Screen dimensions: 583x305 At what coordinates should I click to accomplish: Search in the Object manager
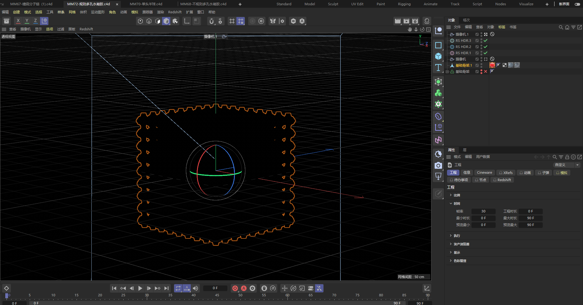click(x=561, y=27)
